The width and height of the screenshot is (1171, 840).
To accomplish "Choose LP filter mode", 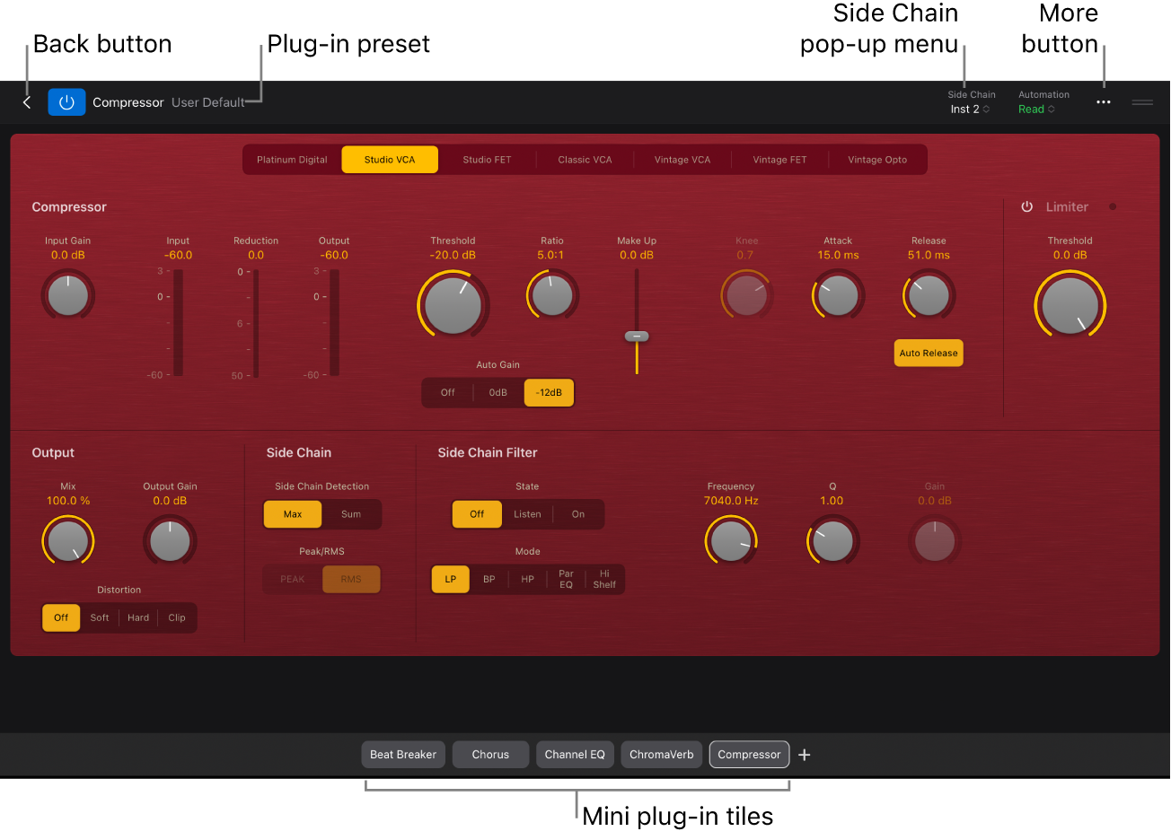I will click(x=451, y=579).
